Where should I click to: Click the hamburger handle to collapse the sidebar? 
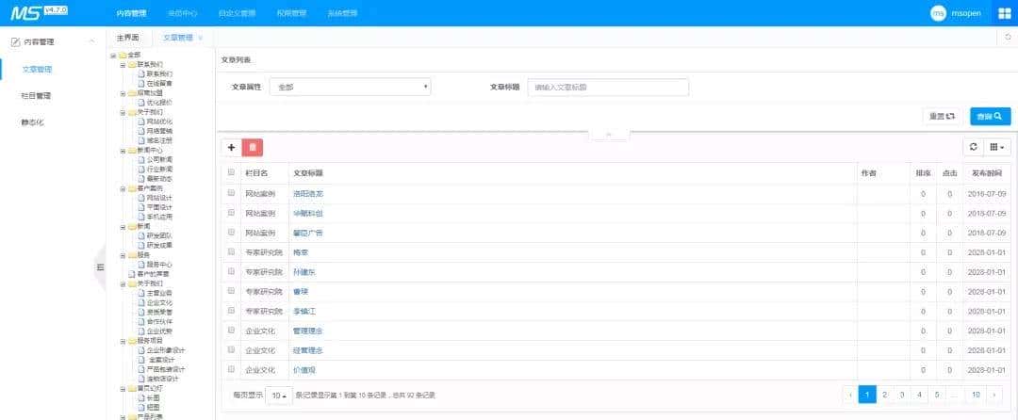[x=100, y=267]
